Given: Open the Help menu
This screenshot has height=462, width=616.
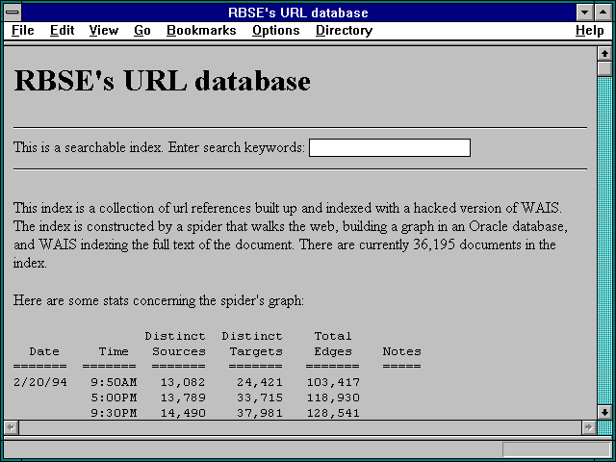Looking at the screenshot, I should click(590, 31).
